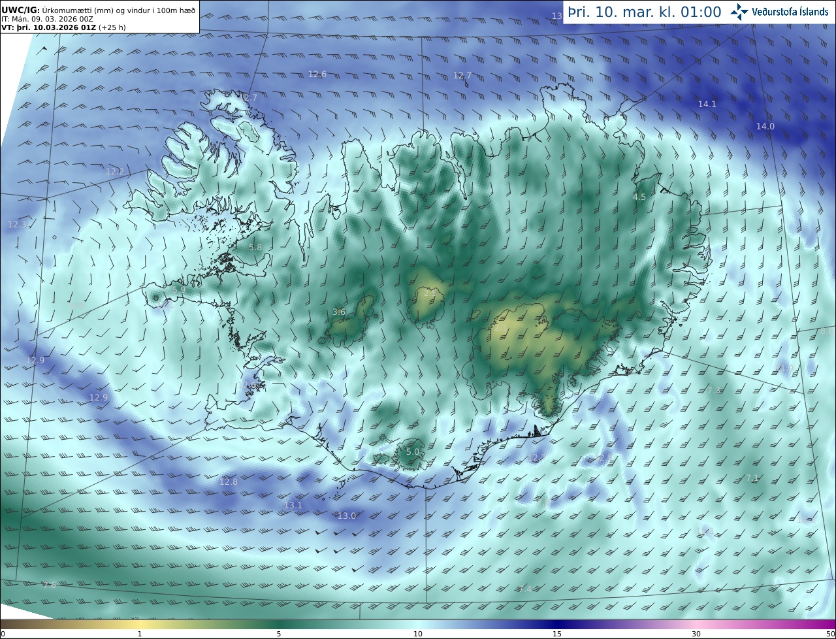Image resolution: width=836 pixels, height=639 pixels.
Task: Click the colour scale tick label 1
Action: click(x=140, y=634)
